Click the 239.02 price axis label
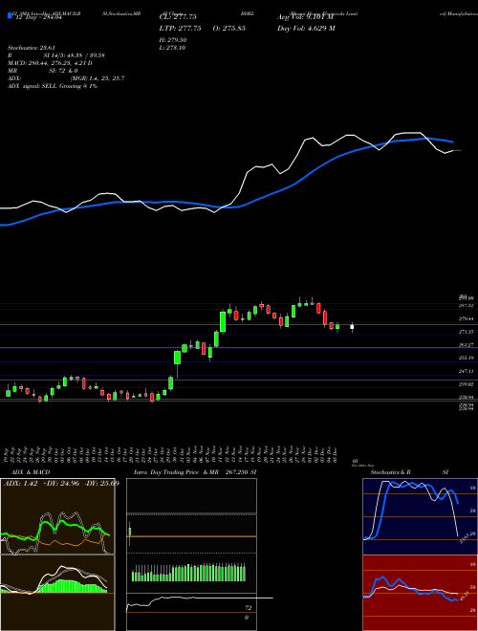 point(467,384)
